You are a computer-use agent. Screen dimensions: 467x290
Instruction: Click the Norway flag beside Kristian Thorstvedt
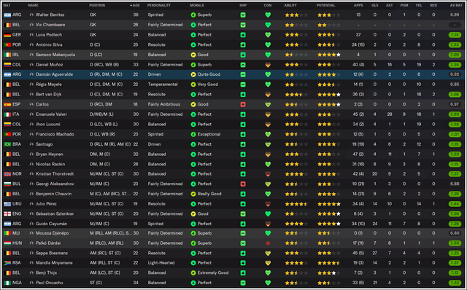click(7, 174)
